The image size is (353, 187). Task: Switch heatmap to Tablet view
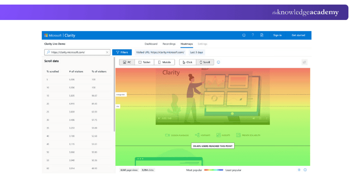[144, 62]
